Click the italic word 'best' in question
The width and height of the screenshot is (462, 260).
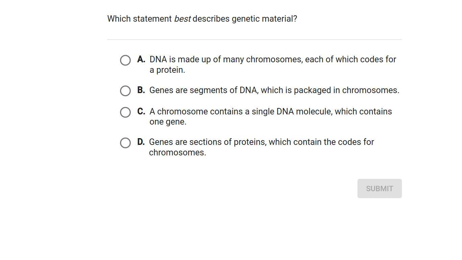point(182,19)
